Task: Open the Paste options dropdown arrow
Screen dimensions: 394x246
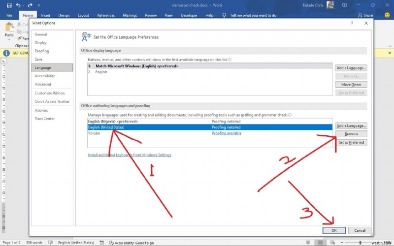Action: (9, 40)
